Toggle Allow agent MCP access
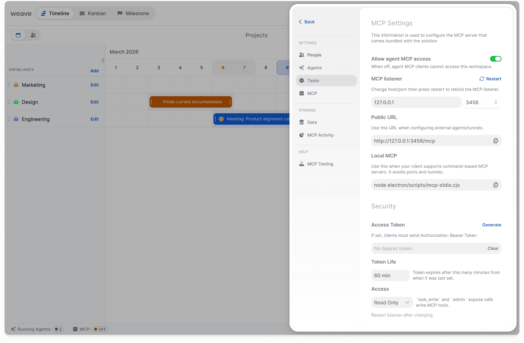 [x=495, y=59]
